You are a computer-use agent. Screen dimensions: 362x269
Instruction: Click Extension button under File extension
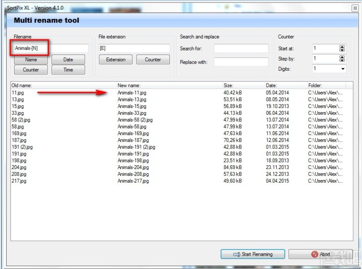(116, 60)
